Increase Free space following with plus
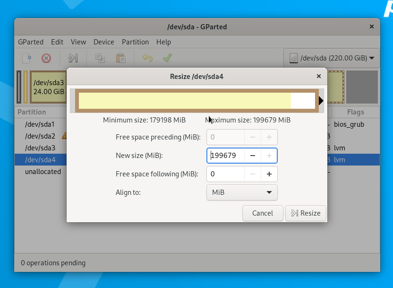The image size is (393, 288). (x=269, y=174)
